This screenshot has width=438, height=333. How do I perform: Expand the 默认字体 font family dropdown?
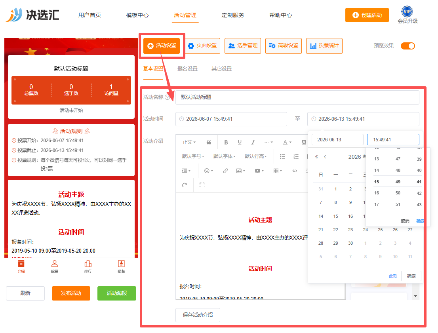224,156
